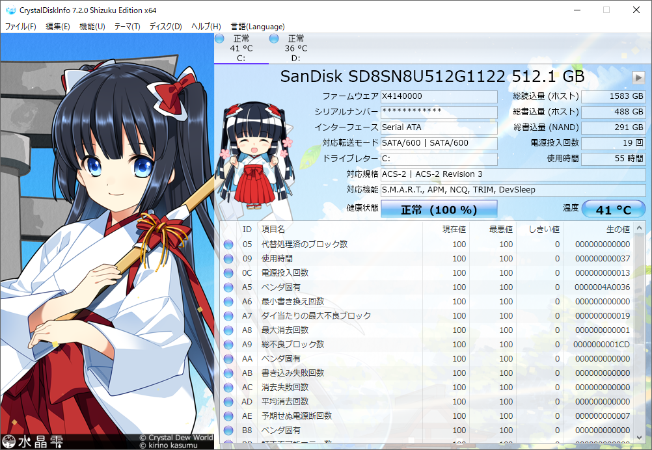Image resolution: width=652 pixels, height=450 pixels.
Task: Select the 予期せぬ電源断回数 attribute row
Action: [x=427, y=416]
